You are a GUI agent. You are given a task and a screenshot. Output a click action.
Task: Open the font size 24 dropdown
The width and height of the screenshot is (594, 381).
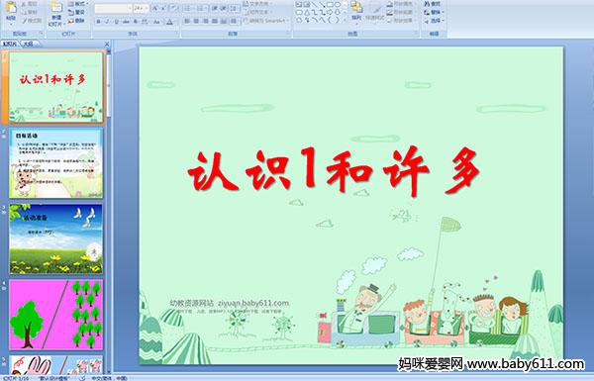pyautogui.click(x=147, y=8)
